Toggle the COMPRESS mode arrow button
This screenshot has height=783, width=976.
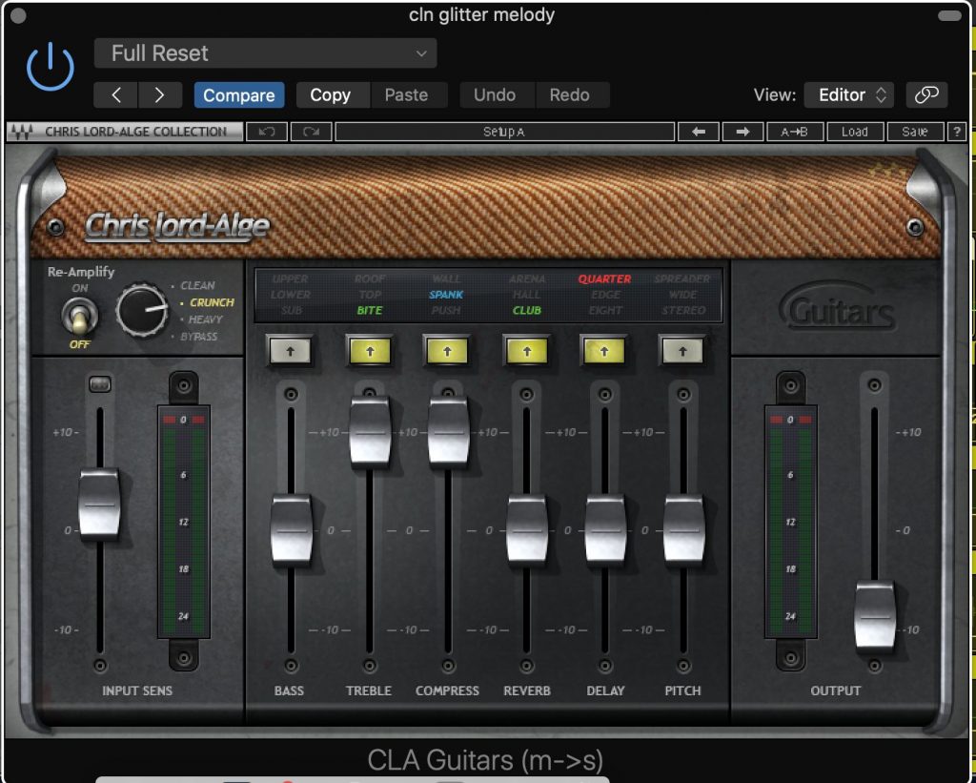tap(447, 351)
